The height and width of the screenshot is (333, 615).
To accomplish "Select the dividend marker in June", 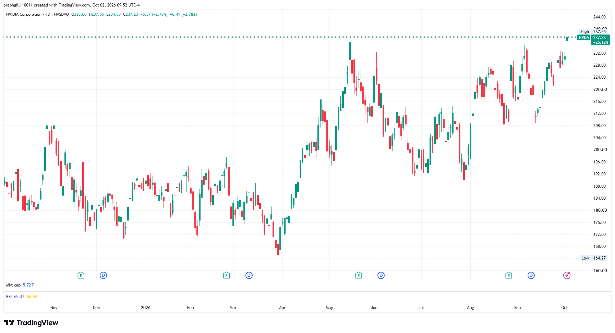I will [x=381, y=275].
